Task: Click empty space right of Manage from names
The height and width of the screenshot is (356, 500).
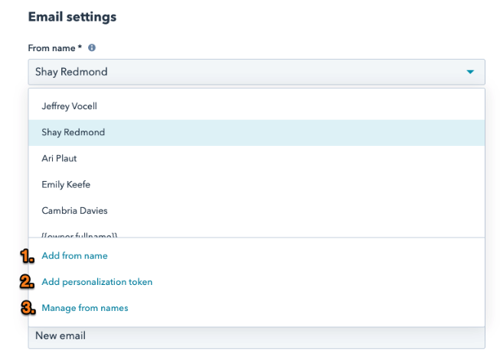Action: click(x=306, y=308)
